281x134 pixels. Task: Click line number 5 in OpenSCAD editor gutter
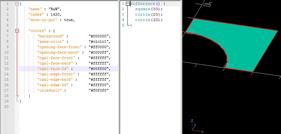[123, 25]
